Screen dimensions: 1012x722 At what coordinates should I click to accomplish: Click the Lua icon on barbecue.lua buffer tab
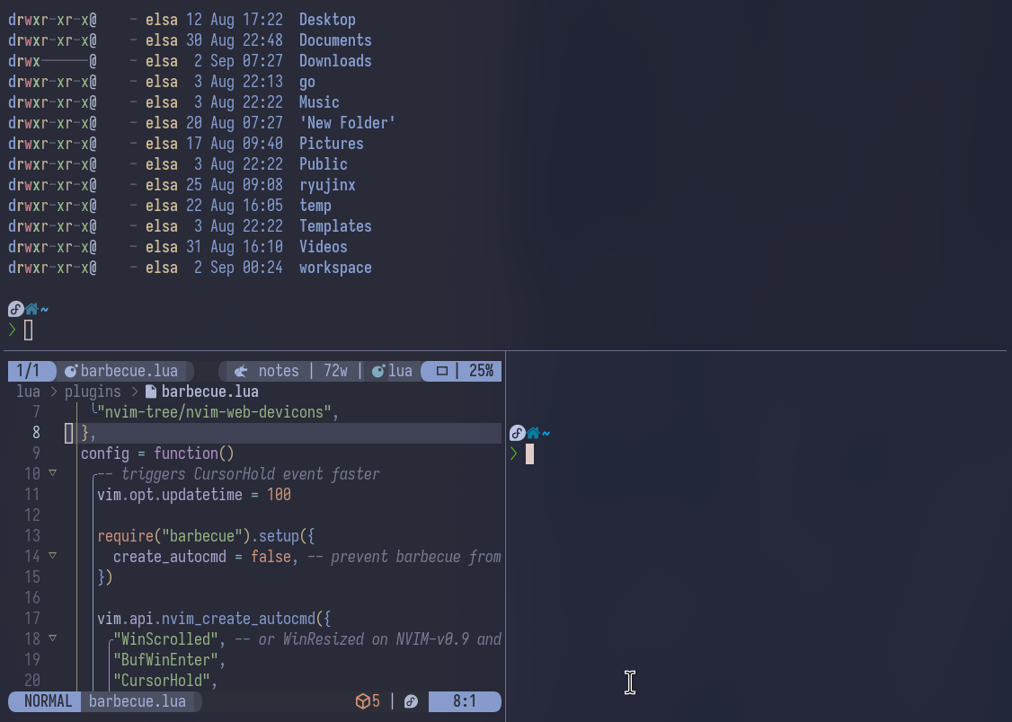point(71,371)
